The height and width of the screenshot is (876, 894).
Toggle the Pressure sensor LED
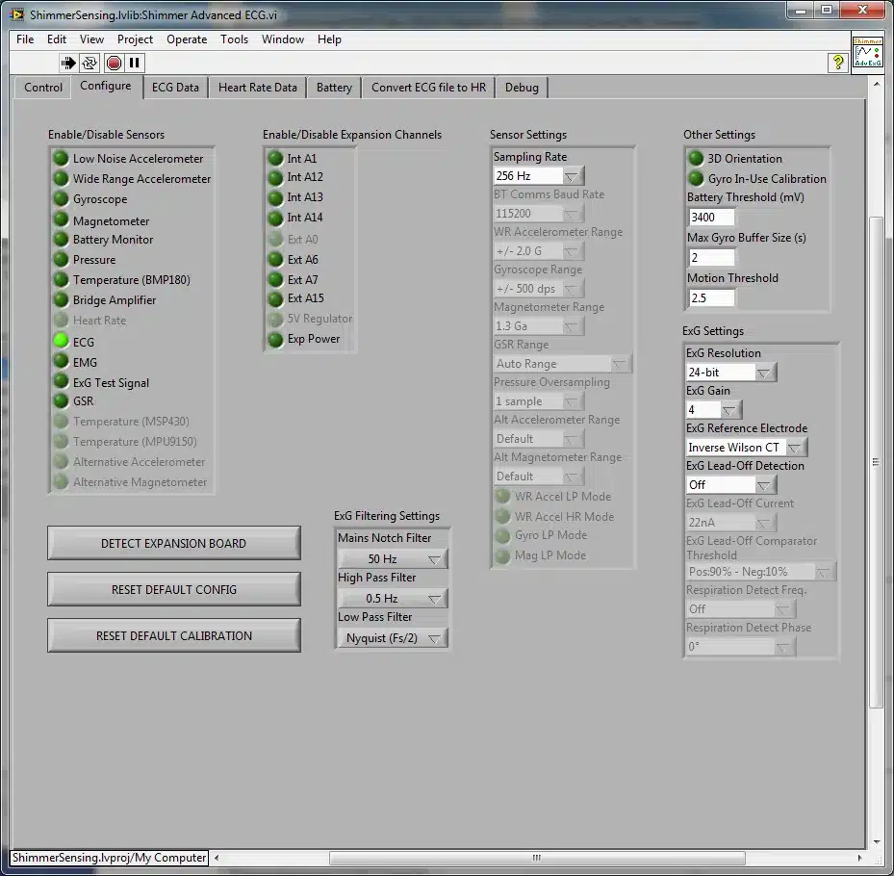tap(61, 260)
